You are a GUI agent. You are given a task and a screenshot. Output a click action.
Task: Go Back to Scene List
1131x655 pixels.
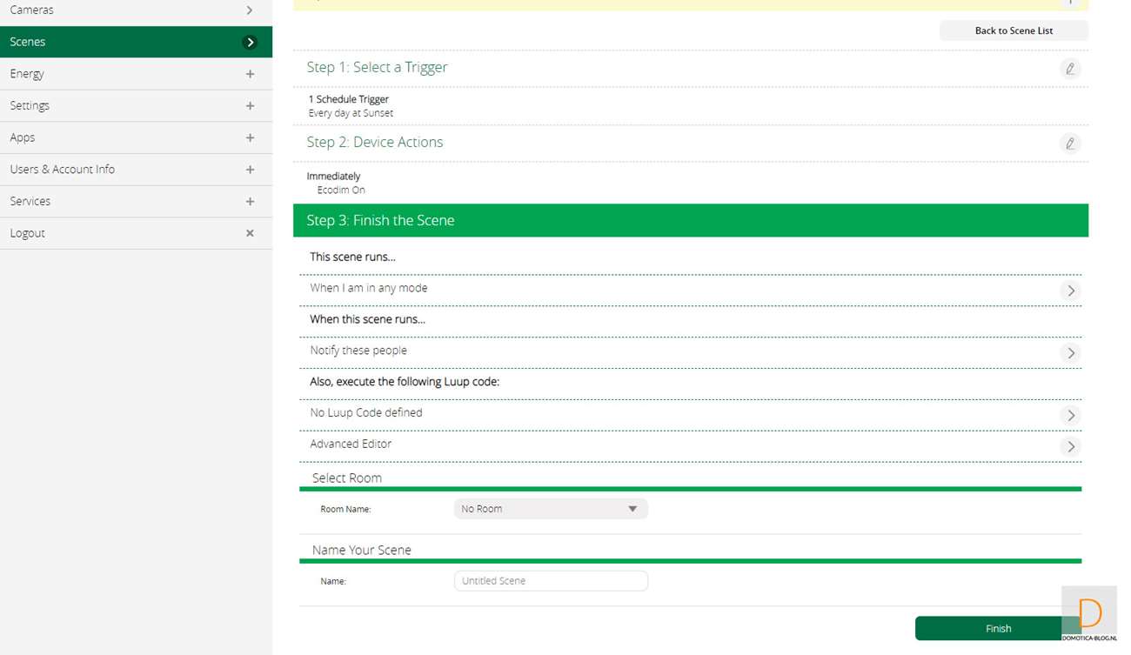coord(1014,30)
